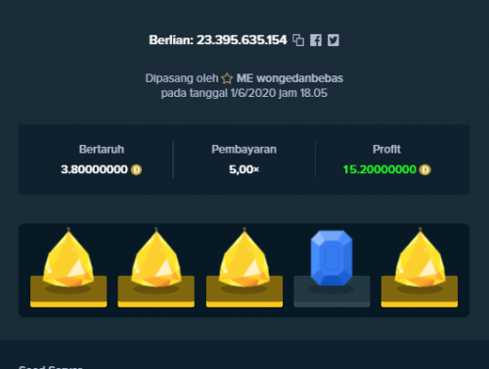Click the 'Dipasang oleh' text

pyautogui.click(x=182, y=78)
